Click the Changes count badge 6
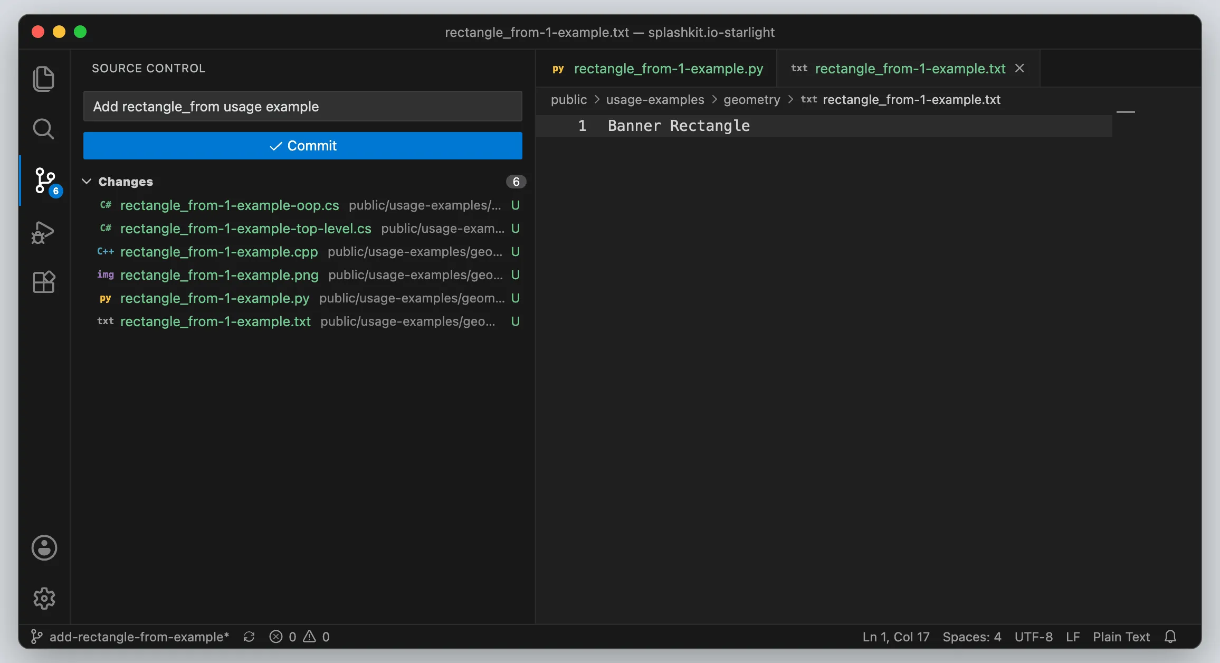The image size is (1220, 663). pyautogui.click(x=516, y=182)
